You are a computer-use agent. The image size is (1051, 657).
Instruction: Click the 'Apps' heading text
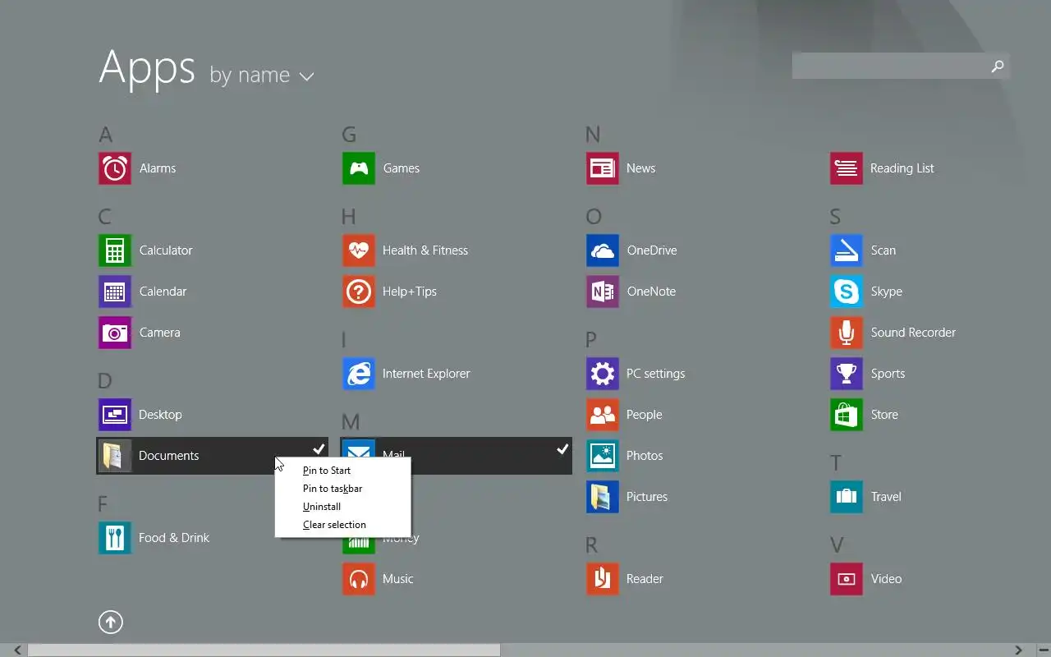tap(147, 68)
